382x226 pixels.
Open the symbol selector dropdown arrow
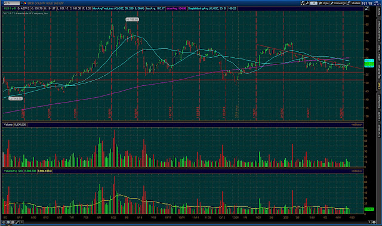[x=21, y=3]
